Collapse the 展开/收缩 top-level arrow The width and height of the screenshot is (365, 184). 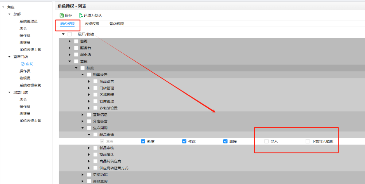coord(63,35)
